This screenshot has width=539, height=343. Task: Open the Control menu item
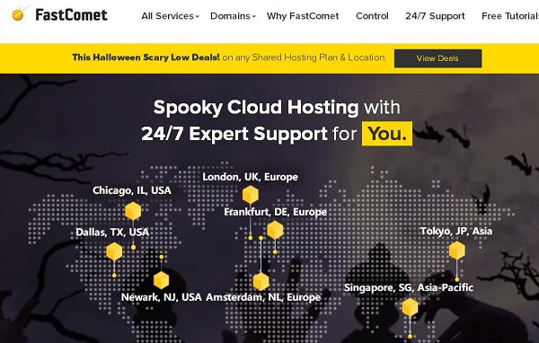click(372, 16)
